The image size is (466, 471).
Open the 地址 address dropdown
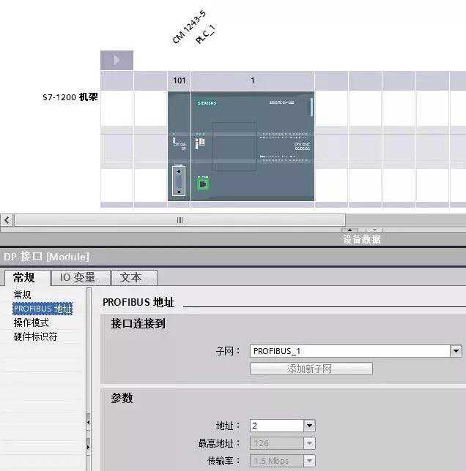click(309, 426)
